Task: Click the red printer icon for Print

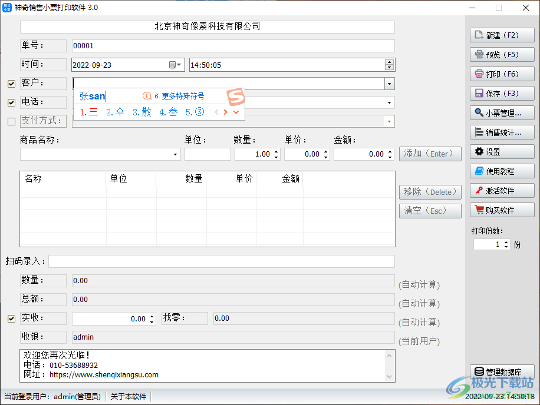Action: coord(479,74)
